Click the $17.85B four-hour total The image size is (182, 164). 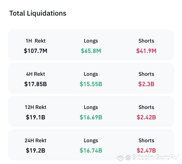click(x=36, y=84)
